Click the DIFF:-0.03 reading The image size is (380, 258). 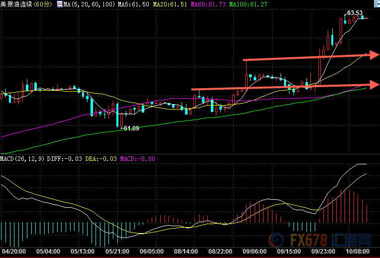pos(65,159)
